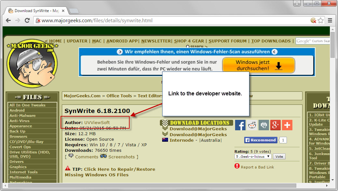Click Text Editors breadcrumb link
The width and height of the screenshot is (338, 191).
coord(150,96)
